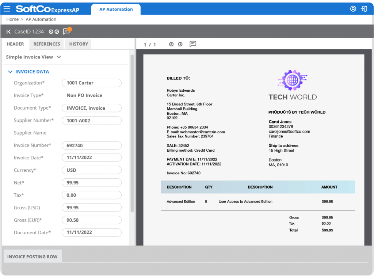Click the Organization field 1001 Carter
Screen dimensions: 374x277
tap(92, 83)
